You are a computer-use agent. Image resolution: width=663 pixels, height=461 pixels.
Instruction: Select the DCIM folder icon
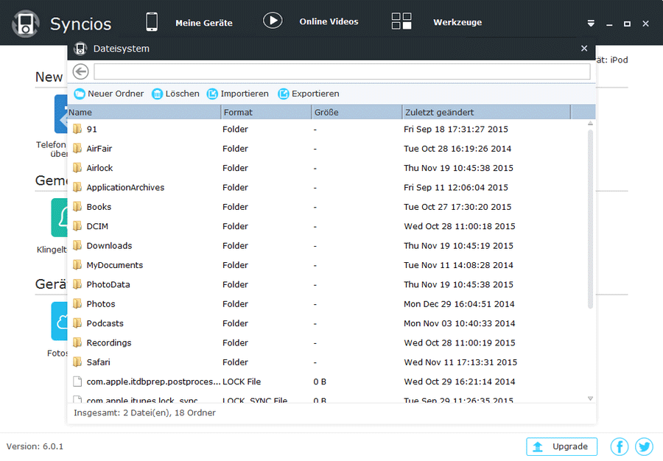click(x=77, y=226)
